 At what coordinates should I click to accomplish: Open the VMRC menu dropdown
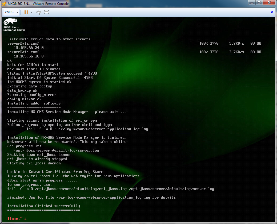point(11,12)
